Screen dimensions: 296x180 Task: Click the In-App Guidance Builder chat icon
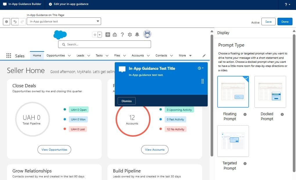(x=5, y=4)
